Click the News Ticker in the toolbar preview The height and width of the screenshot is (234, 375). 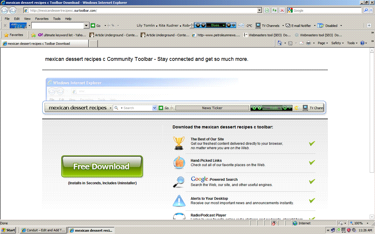click(212, 108)
